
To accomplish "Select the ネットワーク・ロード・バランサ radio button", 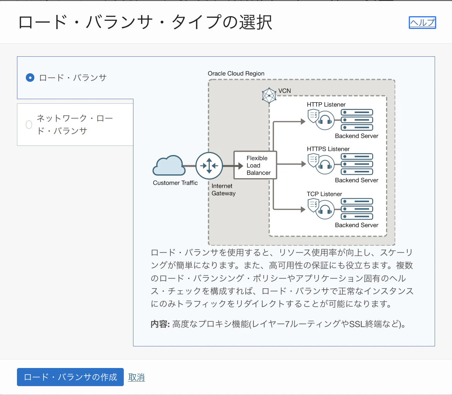I will 29,125.
